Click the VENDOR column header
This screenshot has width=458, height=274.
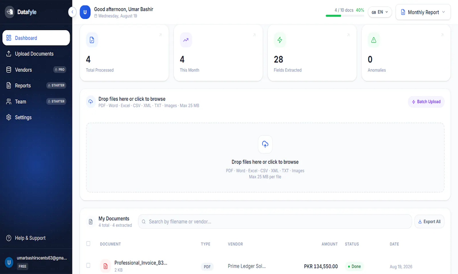(235, 244)
